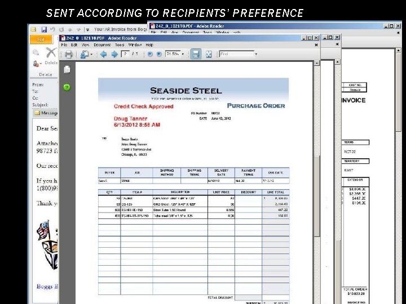406x304 pixels.
Task: Click the 'Purchase Order' heading
Action: pyautogui.click(x=256, y=106)
